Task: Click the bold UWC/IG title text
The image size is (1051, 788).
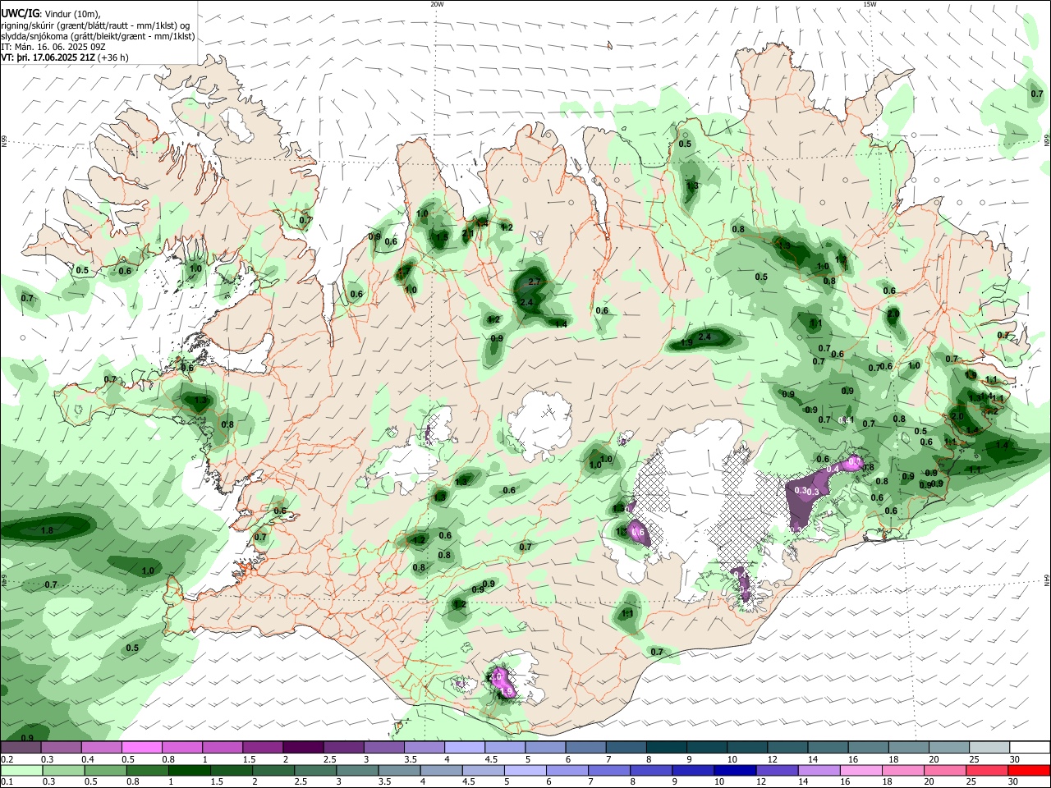Action: coord(20,14)
